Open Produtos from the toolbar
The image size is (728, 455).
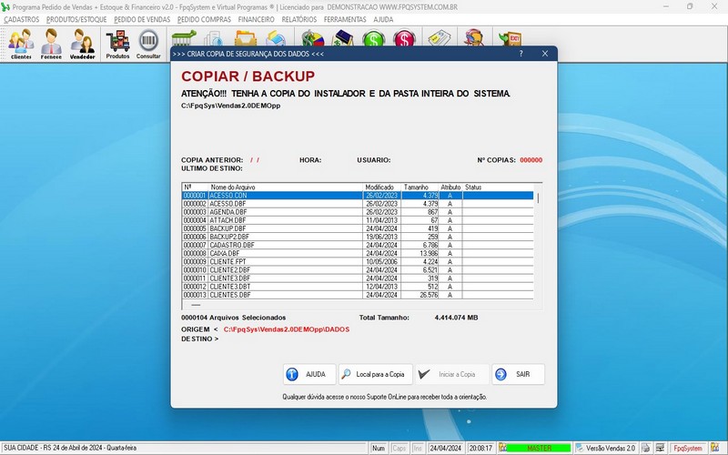point(117,44)
